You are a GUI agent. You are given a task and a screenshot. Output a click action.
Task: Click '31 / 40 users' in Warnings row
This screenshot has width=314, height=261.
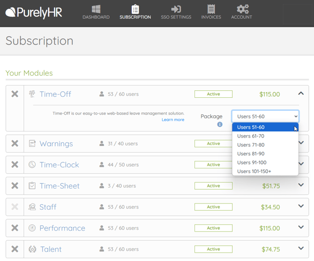point(123,144)
